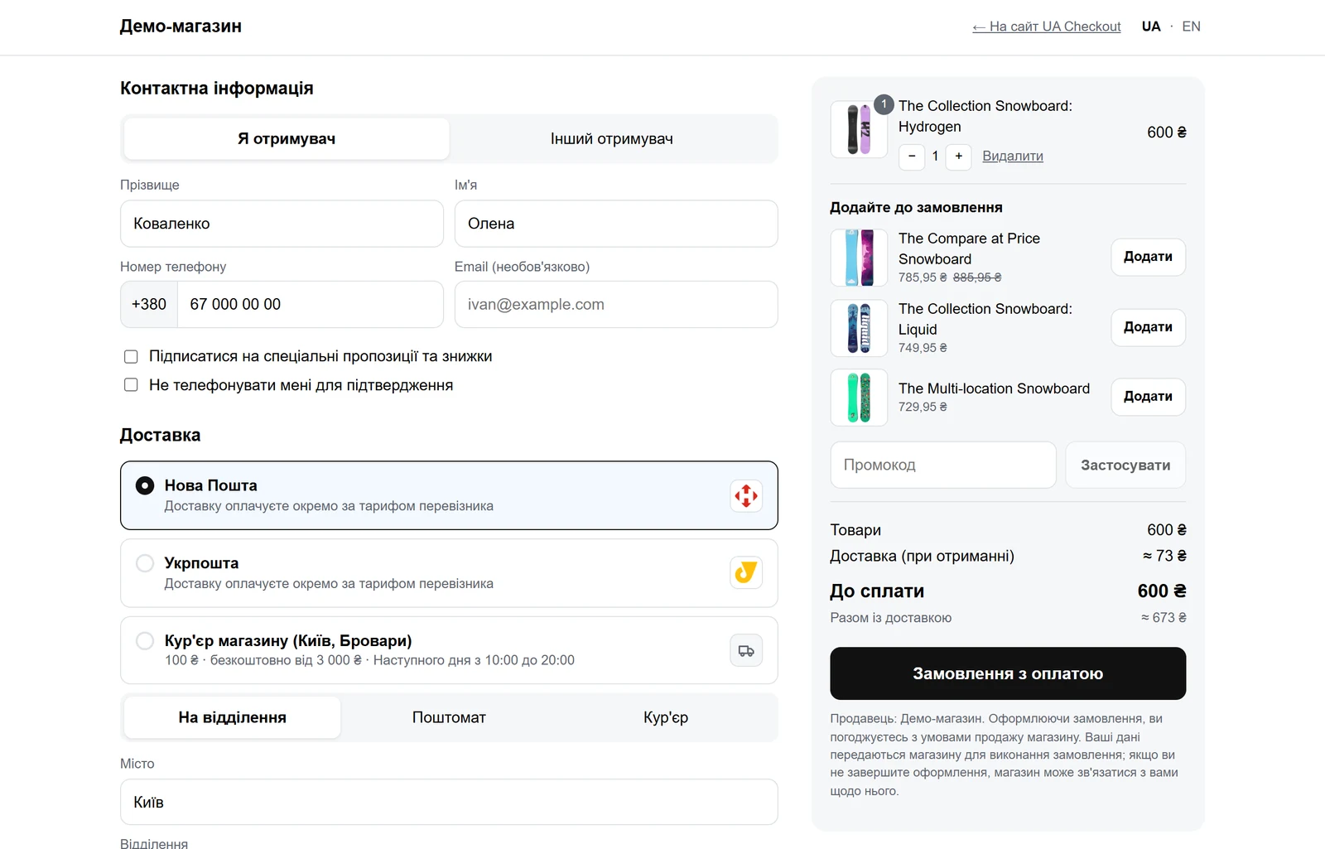Screen dimensions: 1325x849
Task: Open 'На сайт UA Checkout' link
Action: (1047, 27)
